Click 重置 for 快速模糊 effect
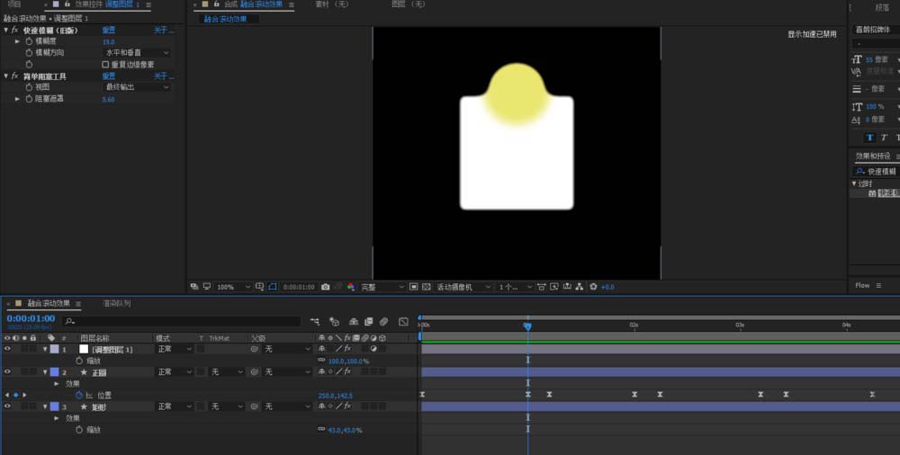The height and width of the screenshot is (455, 900). point(108,30)
